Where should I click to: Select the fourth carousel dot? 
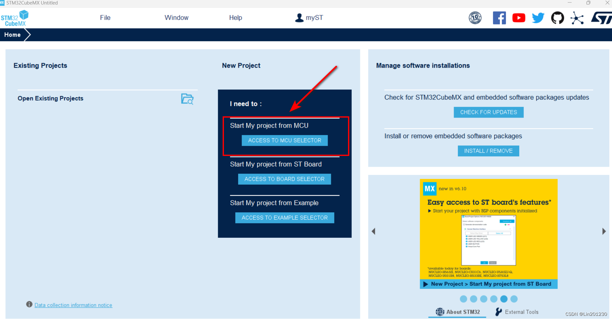(493, 299)
